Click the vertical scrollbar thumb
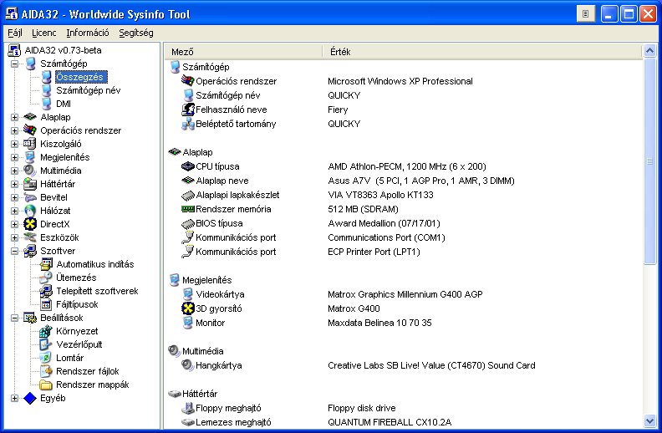 pyautogui.click(x=649, y=161)
